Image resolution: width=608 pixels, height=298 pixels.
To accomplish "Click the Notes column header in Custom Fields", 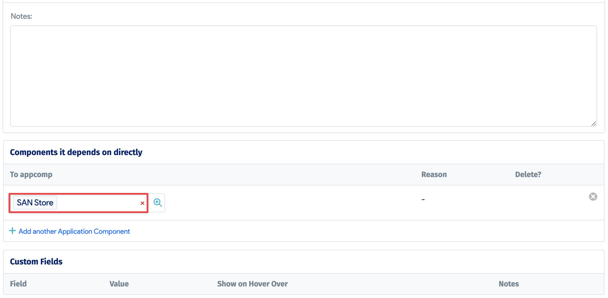I will pyautogui.click(x=509, y=284).
